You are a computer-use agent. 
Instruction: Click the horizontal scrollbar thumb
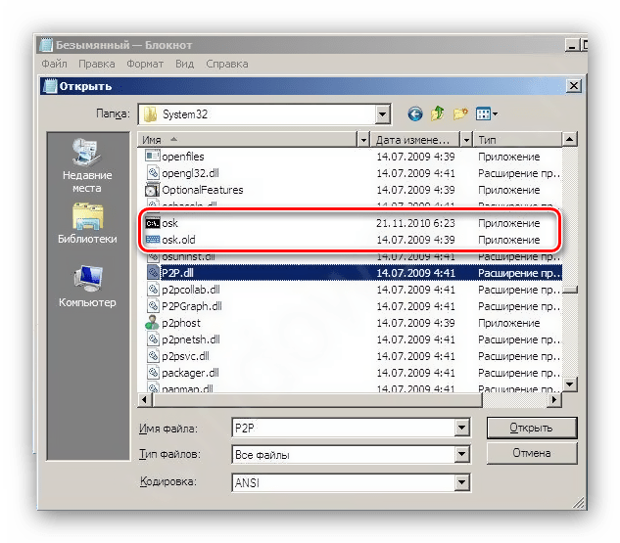(x=317, y=399)
